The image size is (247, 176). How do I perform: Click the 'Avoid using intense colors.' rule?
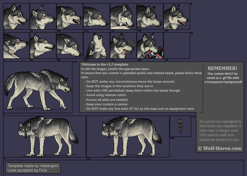(106, 95)
